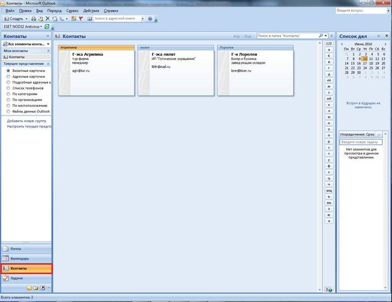
Task: Open the 'Создать' button dropdown arrow
Action: click(26, 19)
